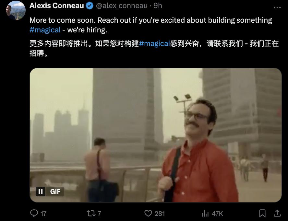This screenshot has width=288, height=221.
Task: Bookmark this post
Action: click(x=262, y=213)
